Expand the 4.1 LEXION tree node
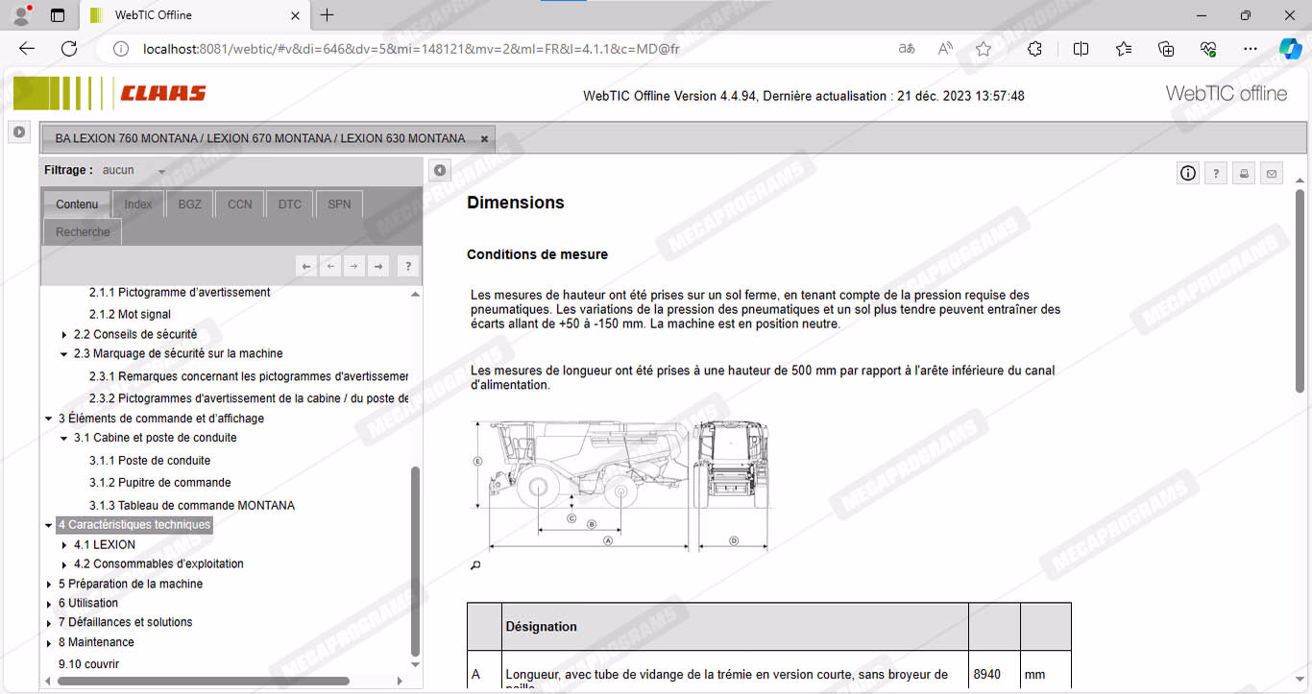 point(64,545)
